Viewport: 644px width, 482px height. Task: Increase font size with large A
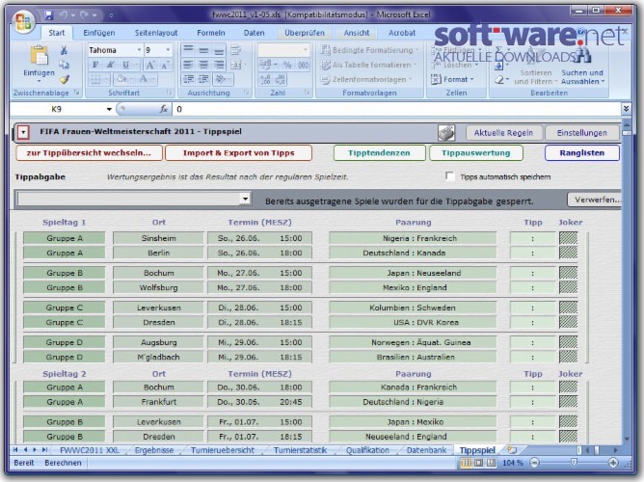149,65
